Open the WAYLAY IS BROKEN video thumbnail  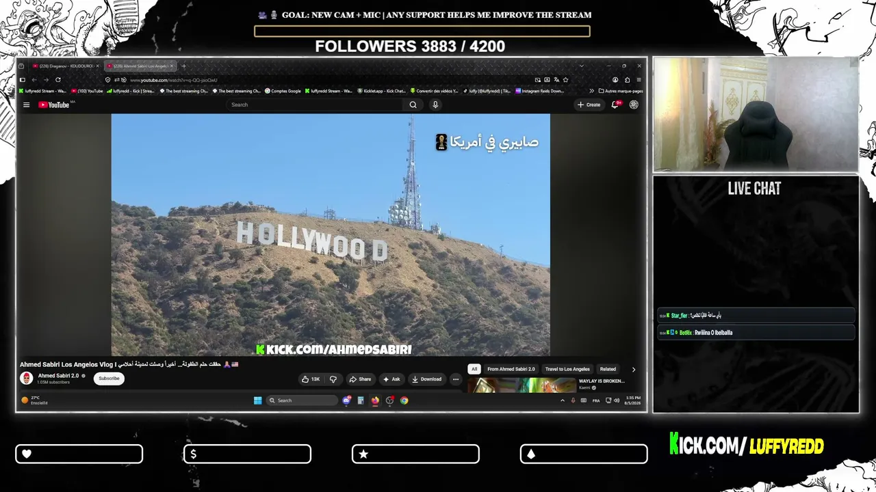[522, 385]
